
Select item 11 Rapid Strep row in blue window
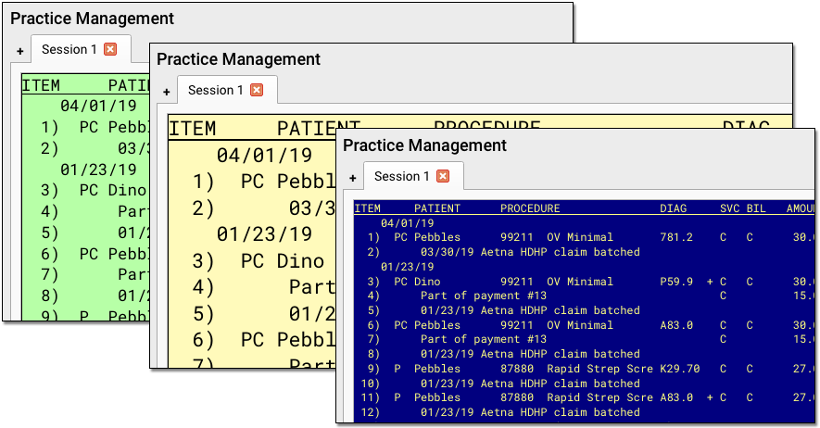pos(584,397)
